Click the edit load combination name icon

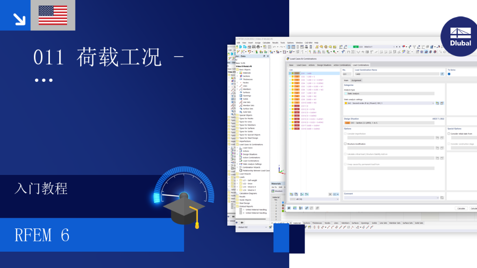[x=442, y=74]
